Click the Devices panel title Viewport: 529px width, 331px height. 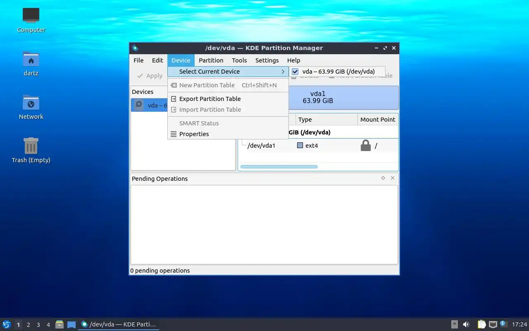click(143, 92)
